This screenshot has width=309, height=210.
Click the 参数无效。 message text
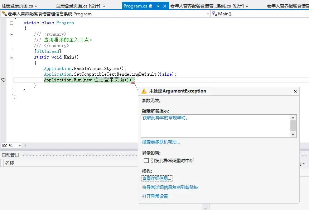point(151,101)
